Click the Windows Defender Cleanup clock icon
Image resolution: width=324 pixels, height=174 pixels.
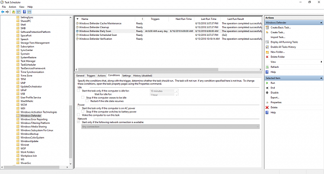point(77,27)
